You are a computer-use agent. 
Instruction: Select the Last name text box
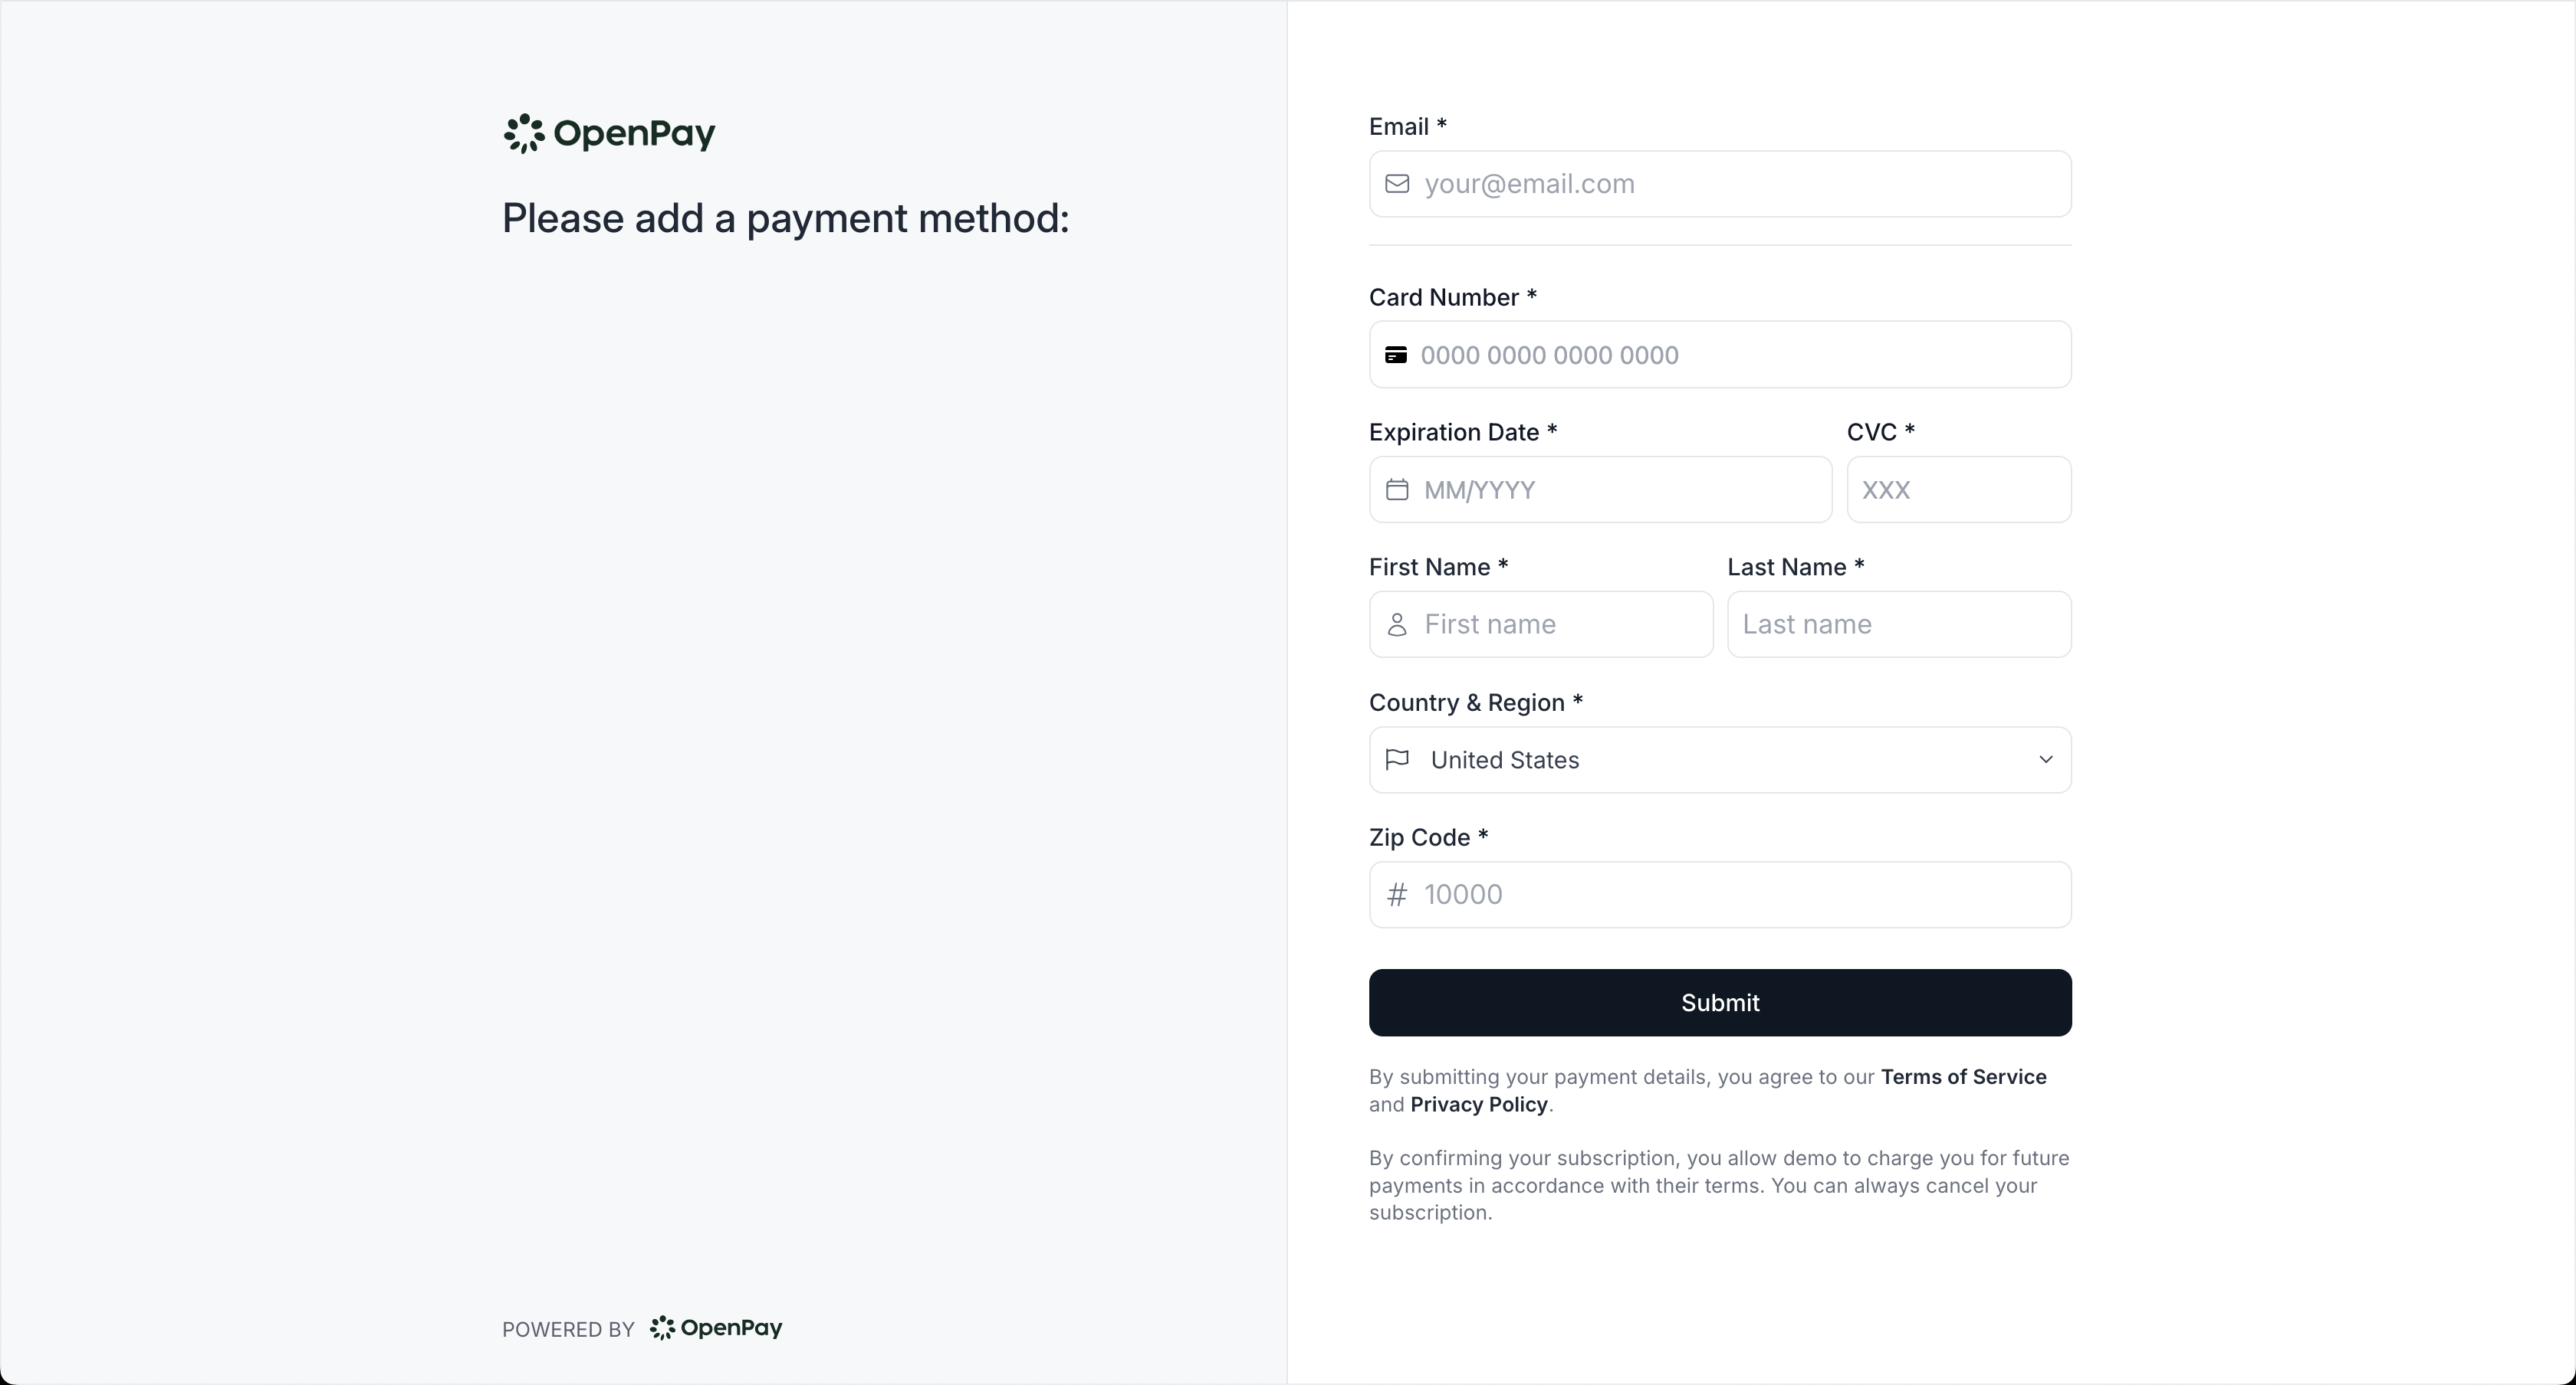(1898, 624)
